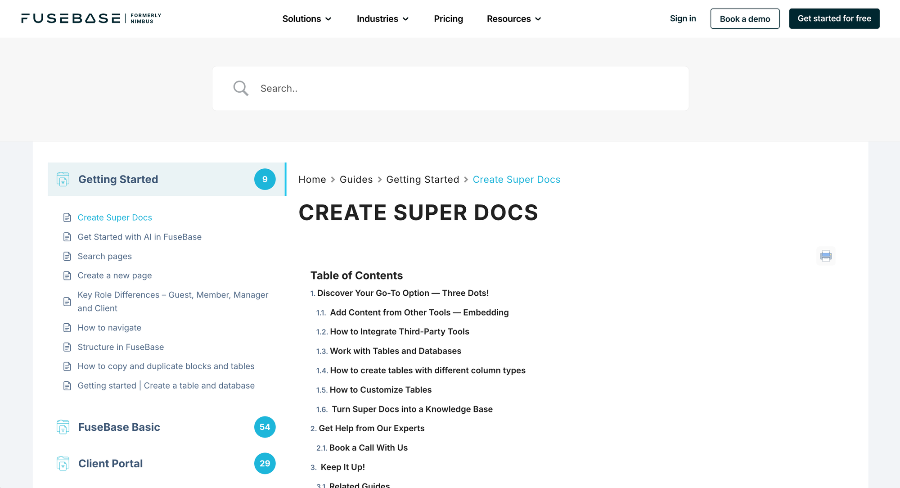This screenshot has height=488, width=900.
Task: Expand the Industries menu
Action: (382, 18)
